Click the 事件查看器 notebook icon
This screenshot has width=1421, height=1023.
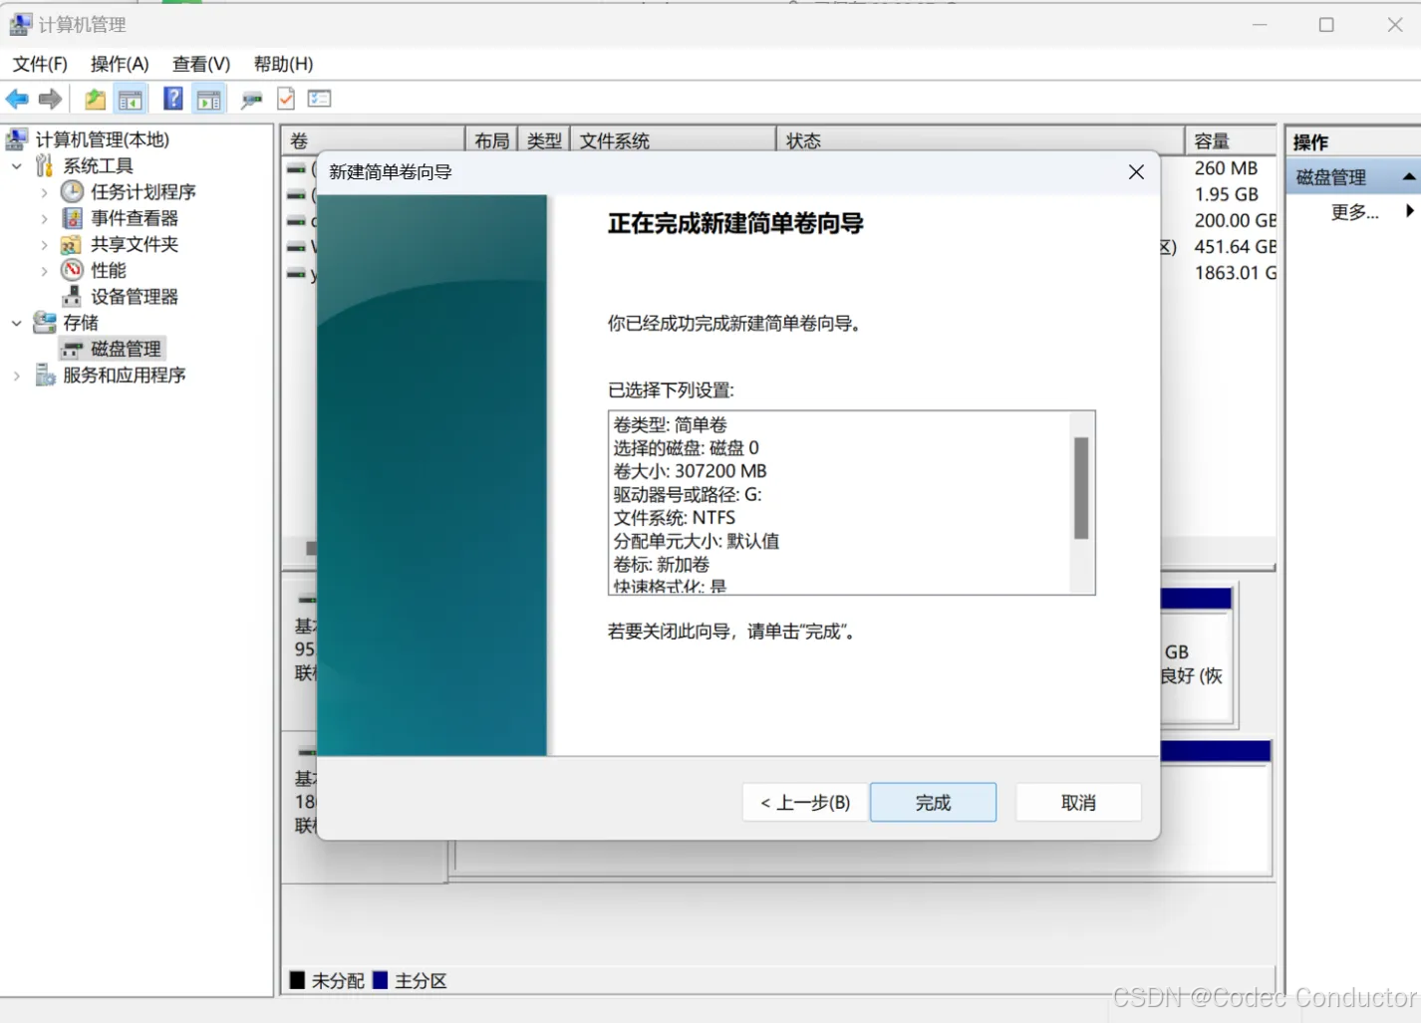click(x=73, y=217)
